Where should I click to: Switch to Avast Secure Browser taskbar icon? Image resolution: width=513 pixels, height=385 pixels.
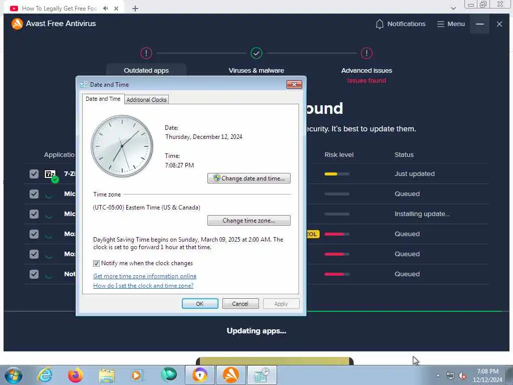200,375
